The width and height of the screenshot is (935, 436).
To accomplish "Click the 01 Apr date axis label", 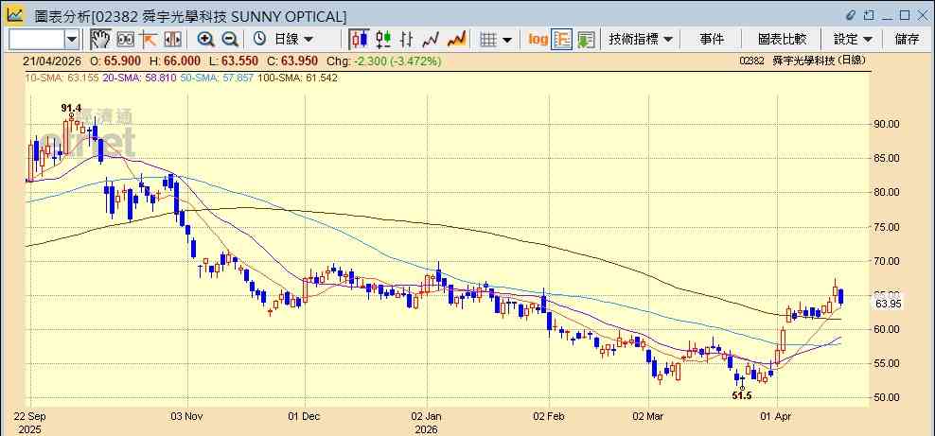I will click(777, 416).
